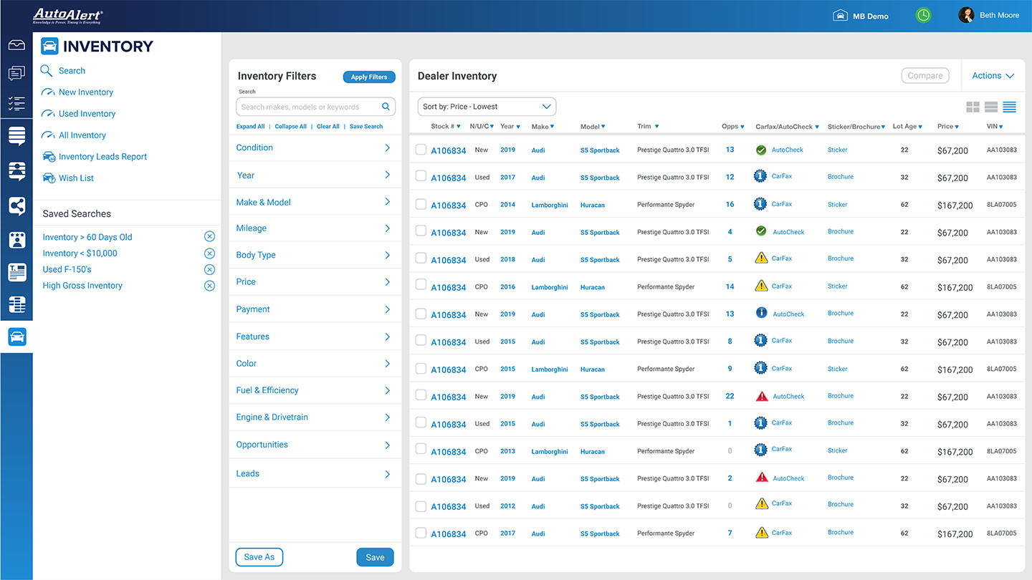The image size is (1032, 580).
Task: Click the lined message bubble sidebar icon
Action: [16, 135]
